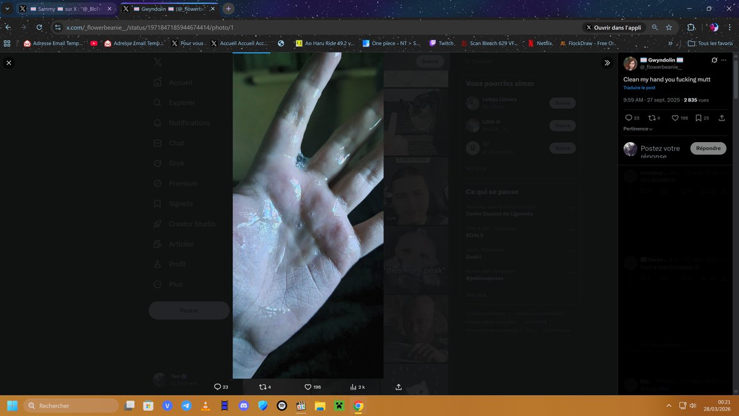Click the volume icon in the system tray
Image resolution: width=739 pixels, height=416 pixels.
693,406
